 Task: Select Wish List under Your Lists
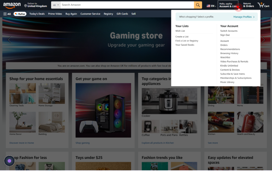coord(180,31)
